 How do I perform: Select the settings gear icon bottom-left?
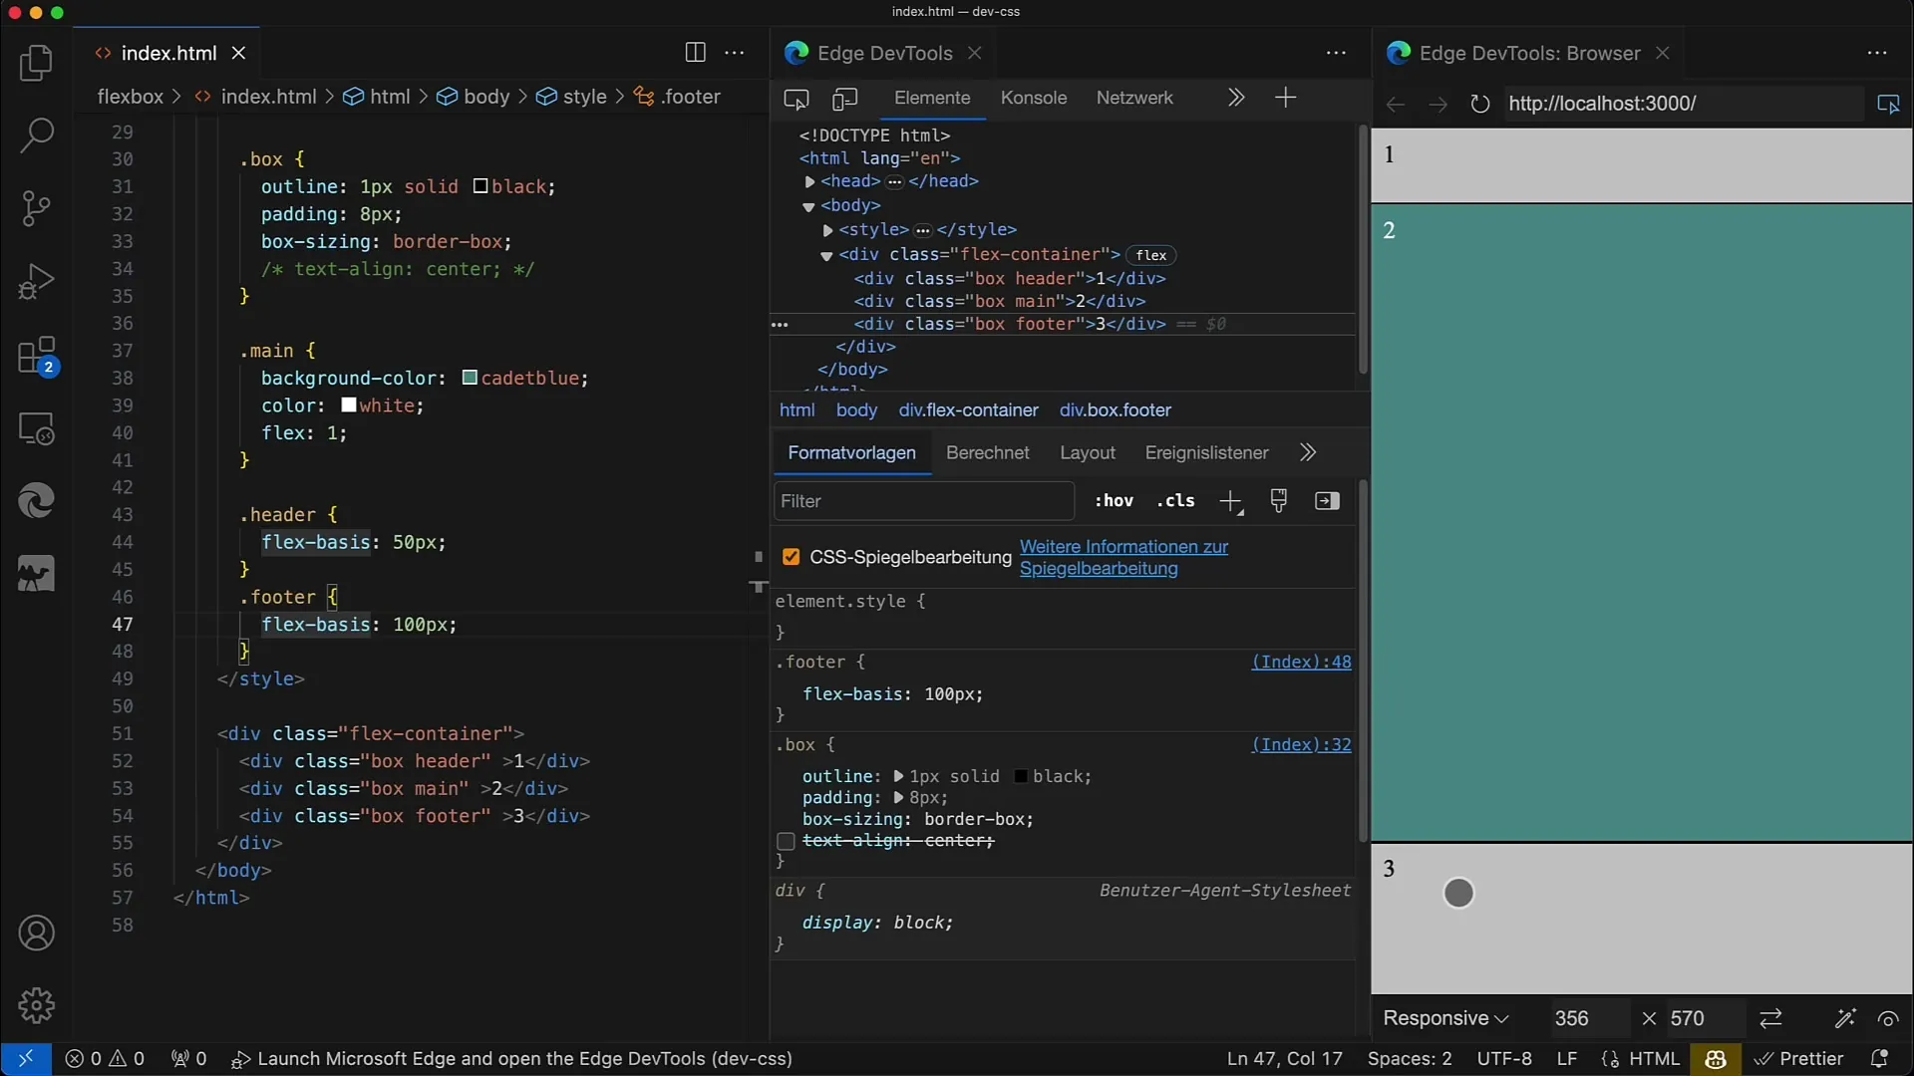pyautogui.click(x=36, y=1003)
